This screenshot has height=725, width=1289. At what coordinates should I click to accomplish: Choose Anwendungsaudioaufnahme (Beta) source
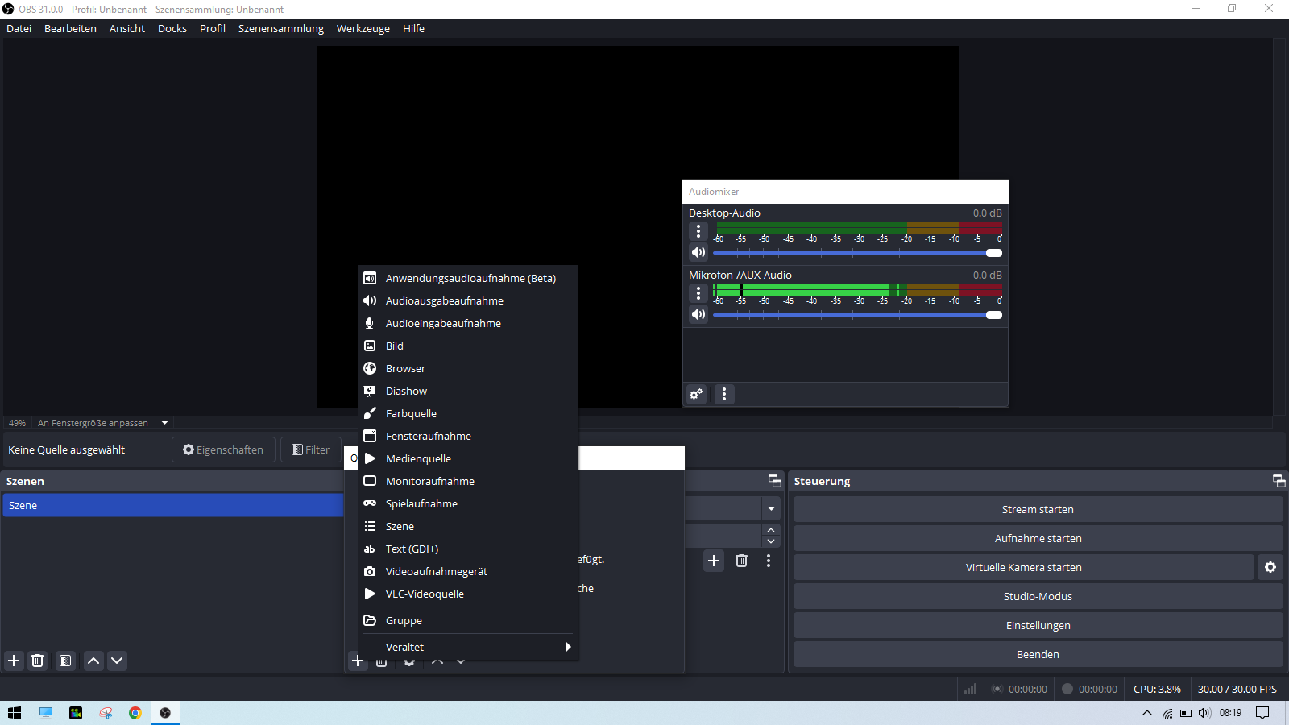467,278
